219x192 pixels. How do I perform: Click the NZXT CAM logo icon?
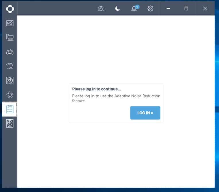tap(10, 9)
